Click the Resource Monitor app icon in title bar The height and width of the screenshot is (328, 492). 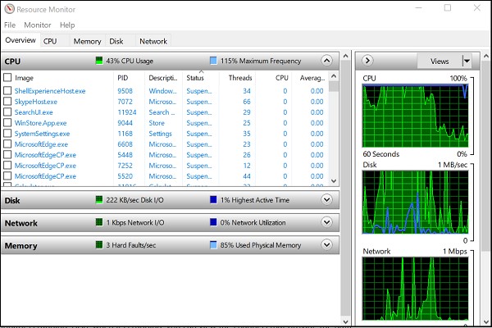click(x=8, y=9)
